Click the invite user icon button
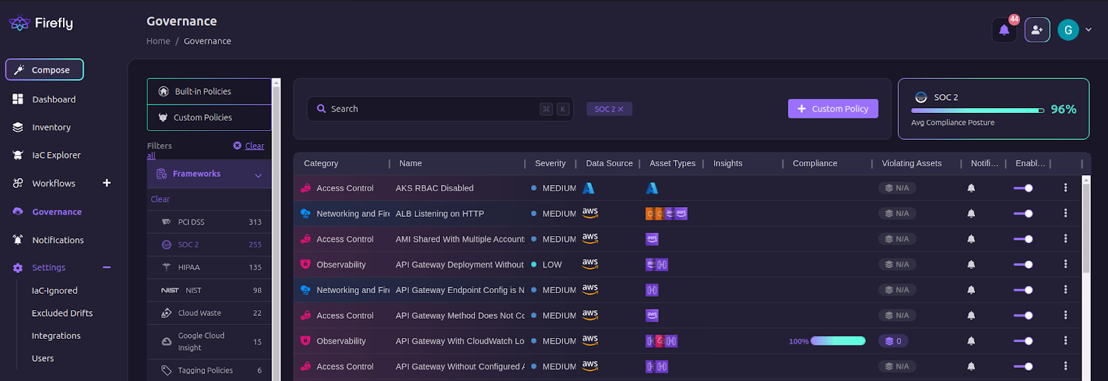Viewport: 1108px width, 381px height. pyautogui.click(x=1037, y=30)
